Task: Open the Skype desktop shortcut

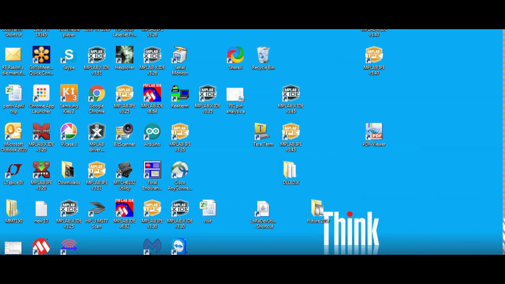Action: (x=69, y=58)
